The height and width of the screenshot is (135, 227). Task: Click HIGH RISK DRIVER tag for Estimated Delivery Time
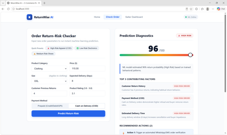(182, 113)
